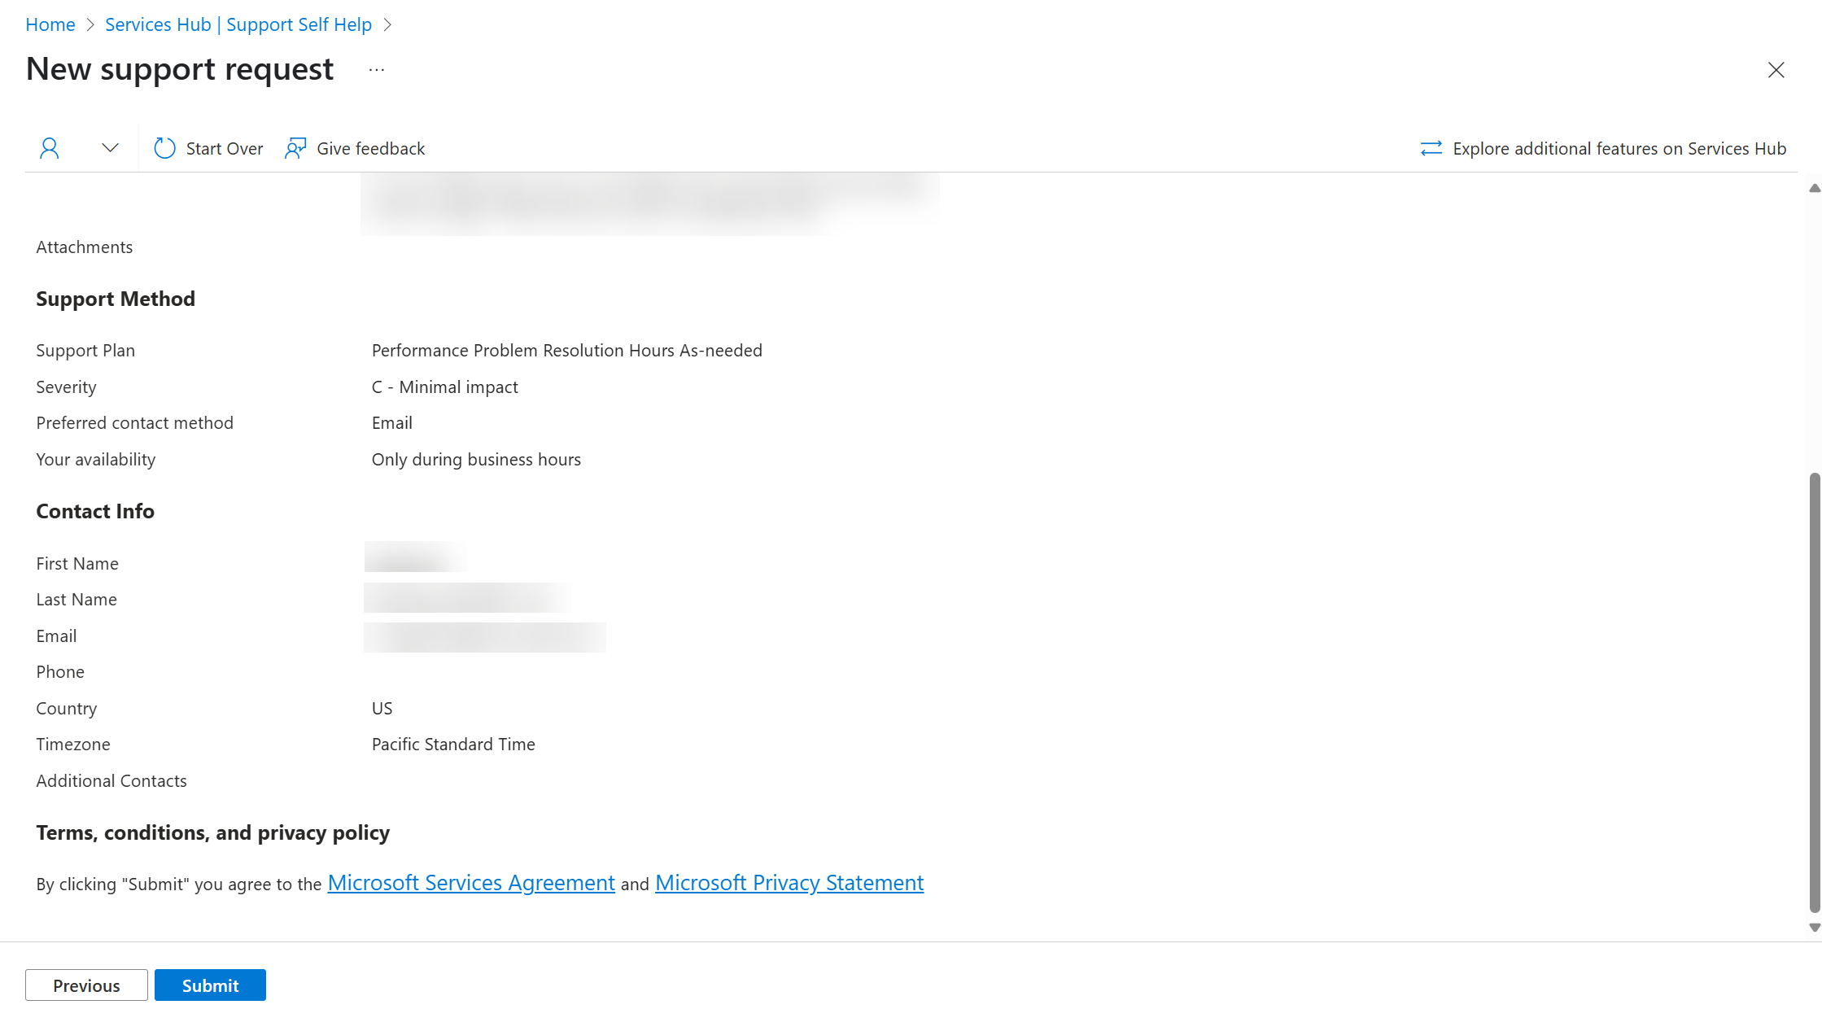
Task: Click the user profile icon
Action: pos(50,146)
